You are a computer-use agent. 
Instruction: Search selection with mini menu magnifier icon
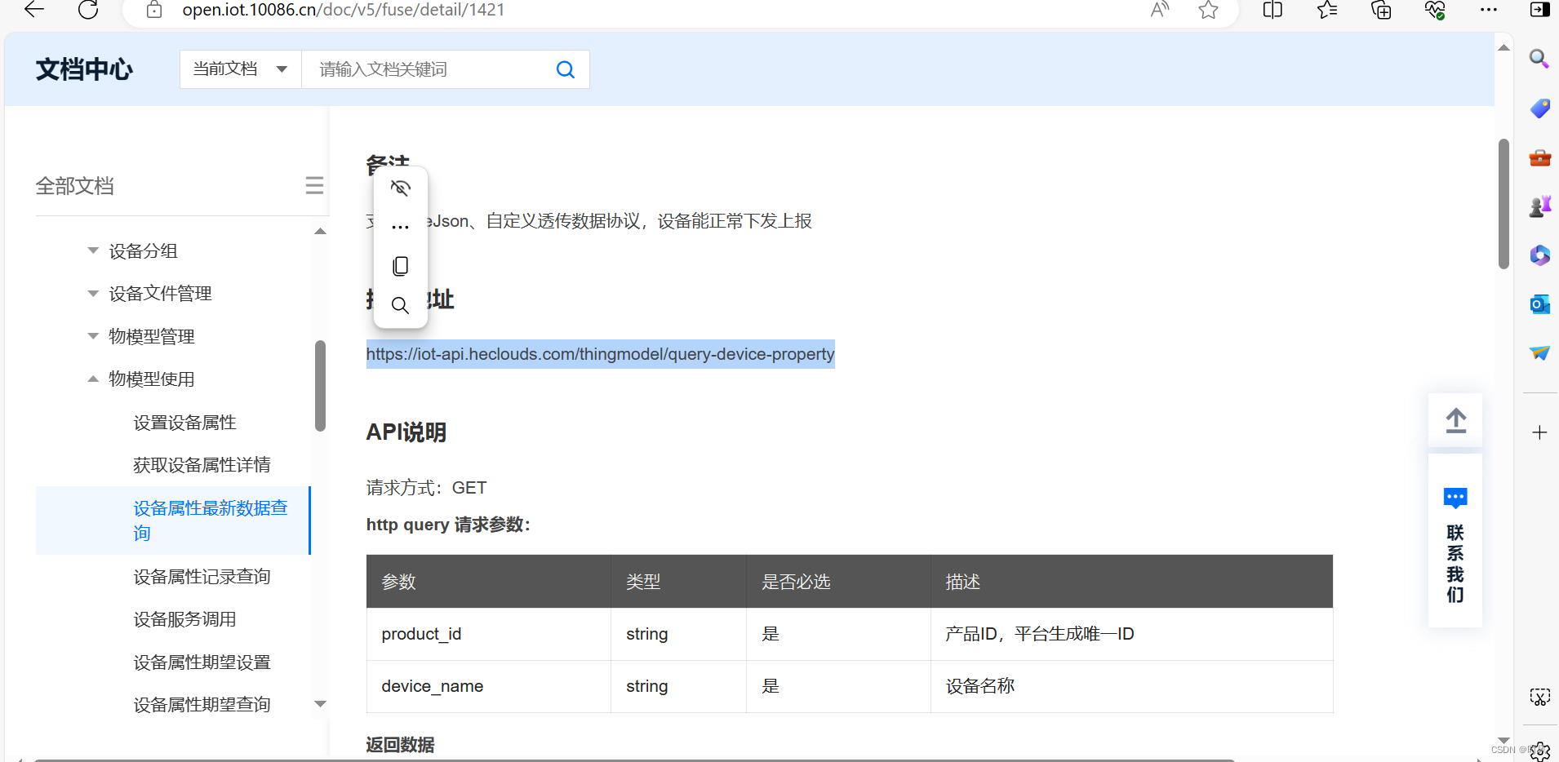[400, 305]
